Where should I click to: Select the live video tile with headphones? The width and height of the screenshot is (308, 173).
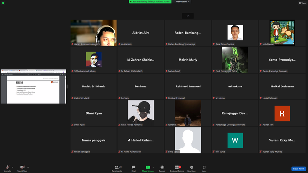click(x=94, y=33)
